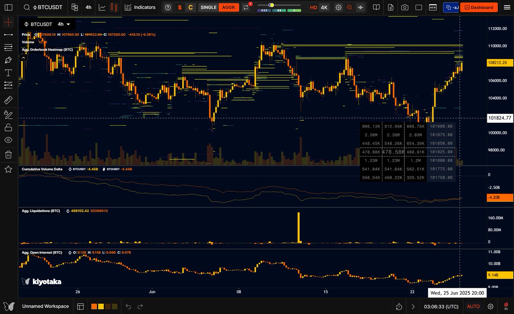Switch to AGGR. aggregated mode

point(229,7)
